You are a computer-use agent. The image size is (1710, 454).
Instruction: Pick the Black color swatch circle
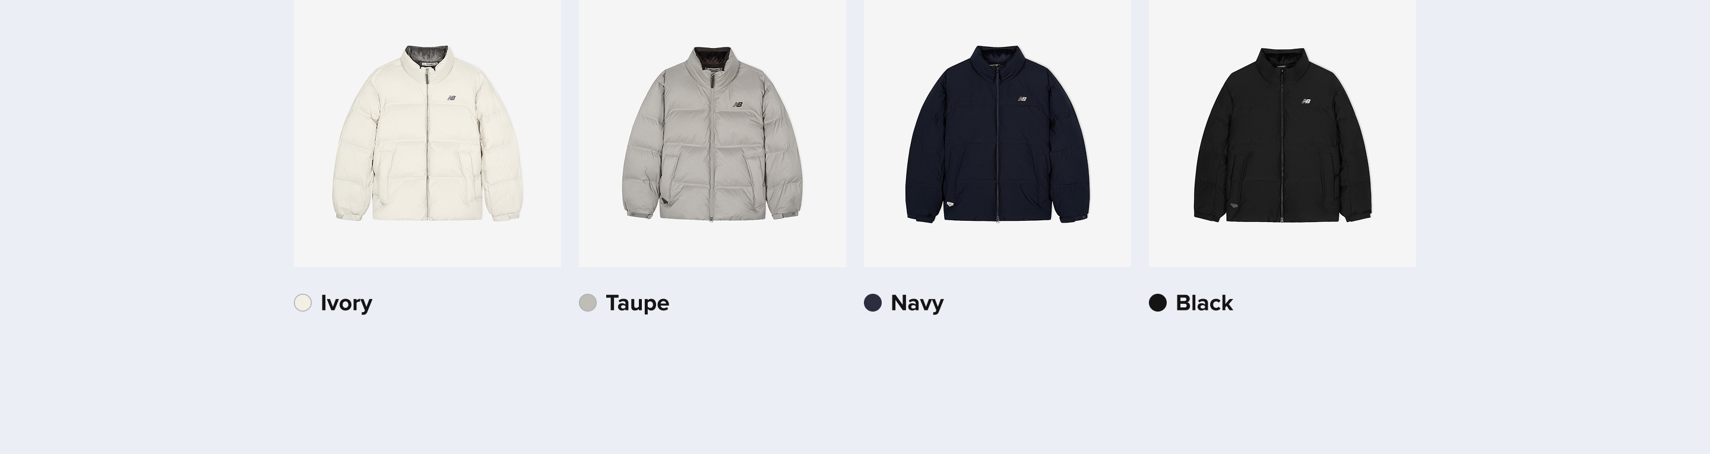coord(1158,303)
